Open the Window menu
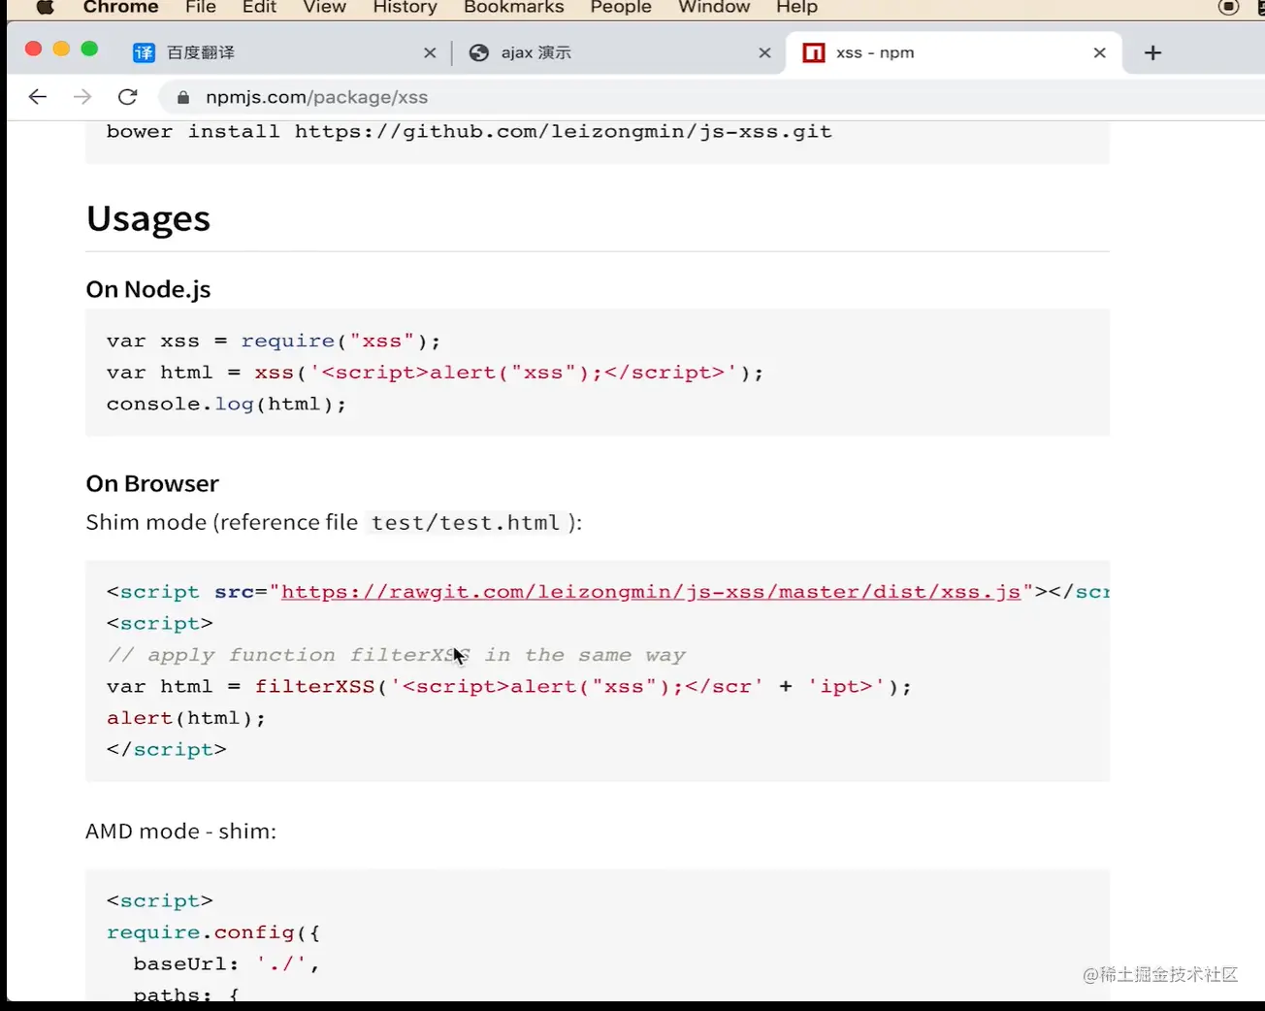The image size is (1265, 1011). [x=714, y=7]
